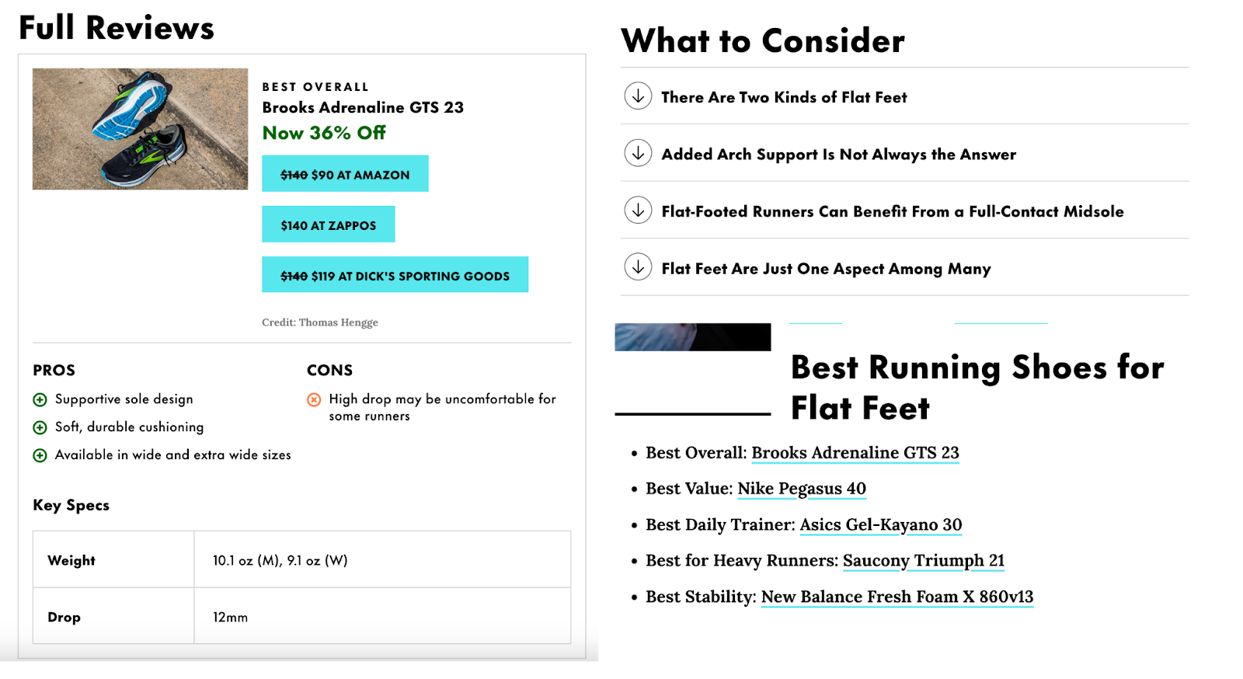1243x679 pixels.
Task: Click the Brooks Adrenaline shoe product photo
Action: click(x=140, y=129)
